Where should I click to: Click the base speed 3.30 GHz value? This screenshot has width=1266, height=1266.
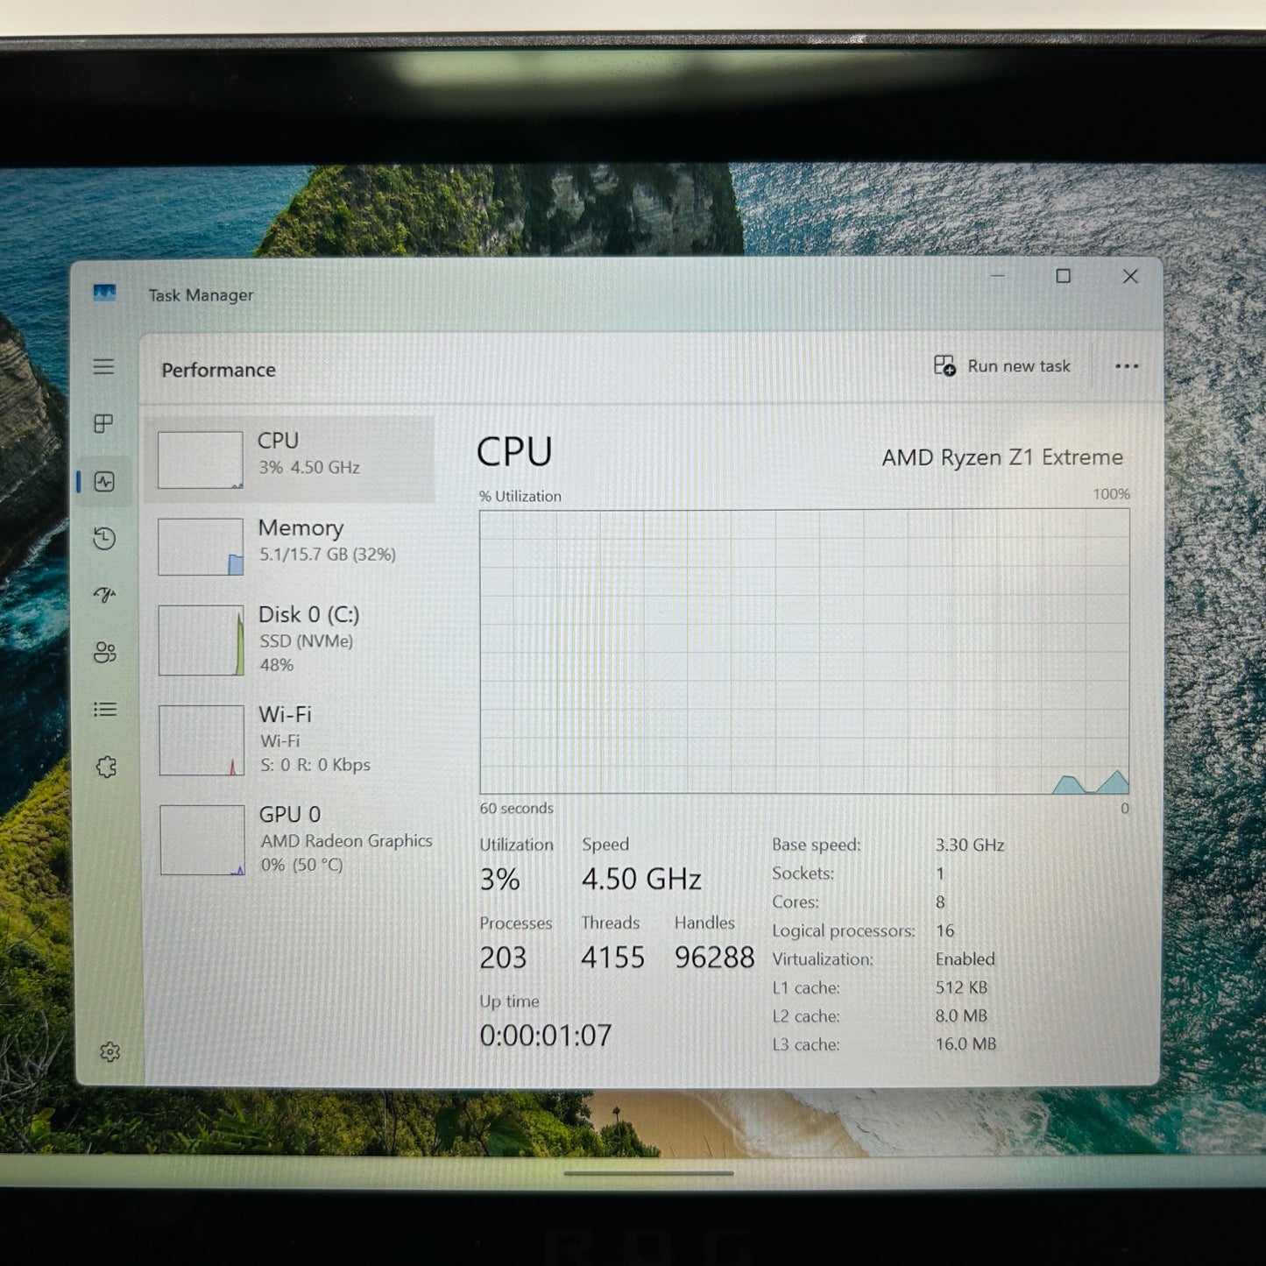(969, 845)
